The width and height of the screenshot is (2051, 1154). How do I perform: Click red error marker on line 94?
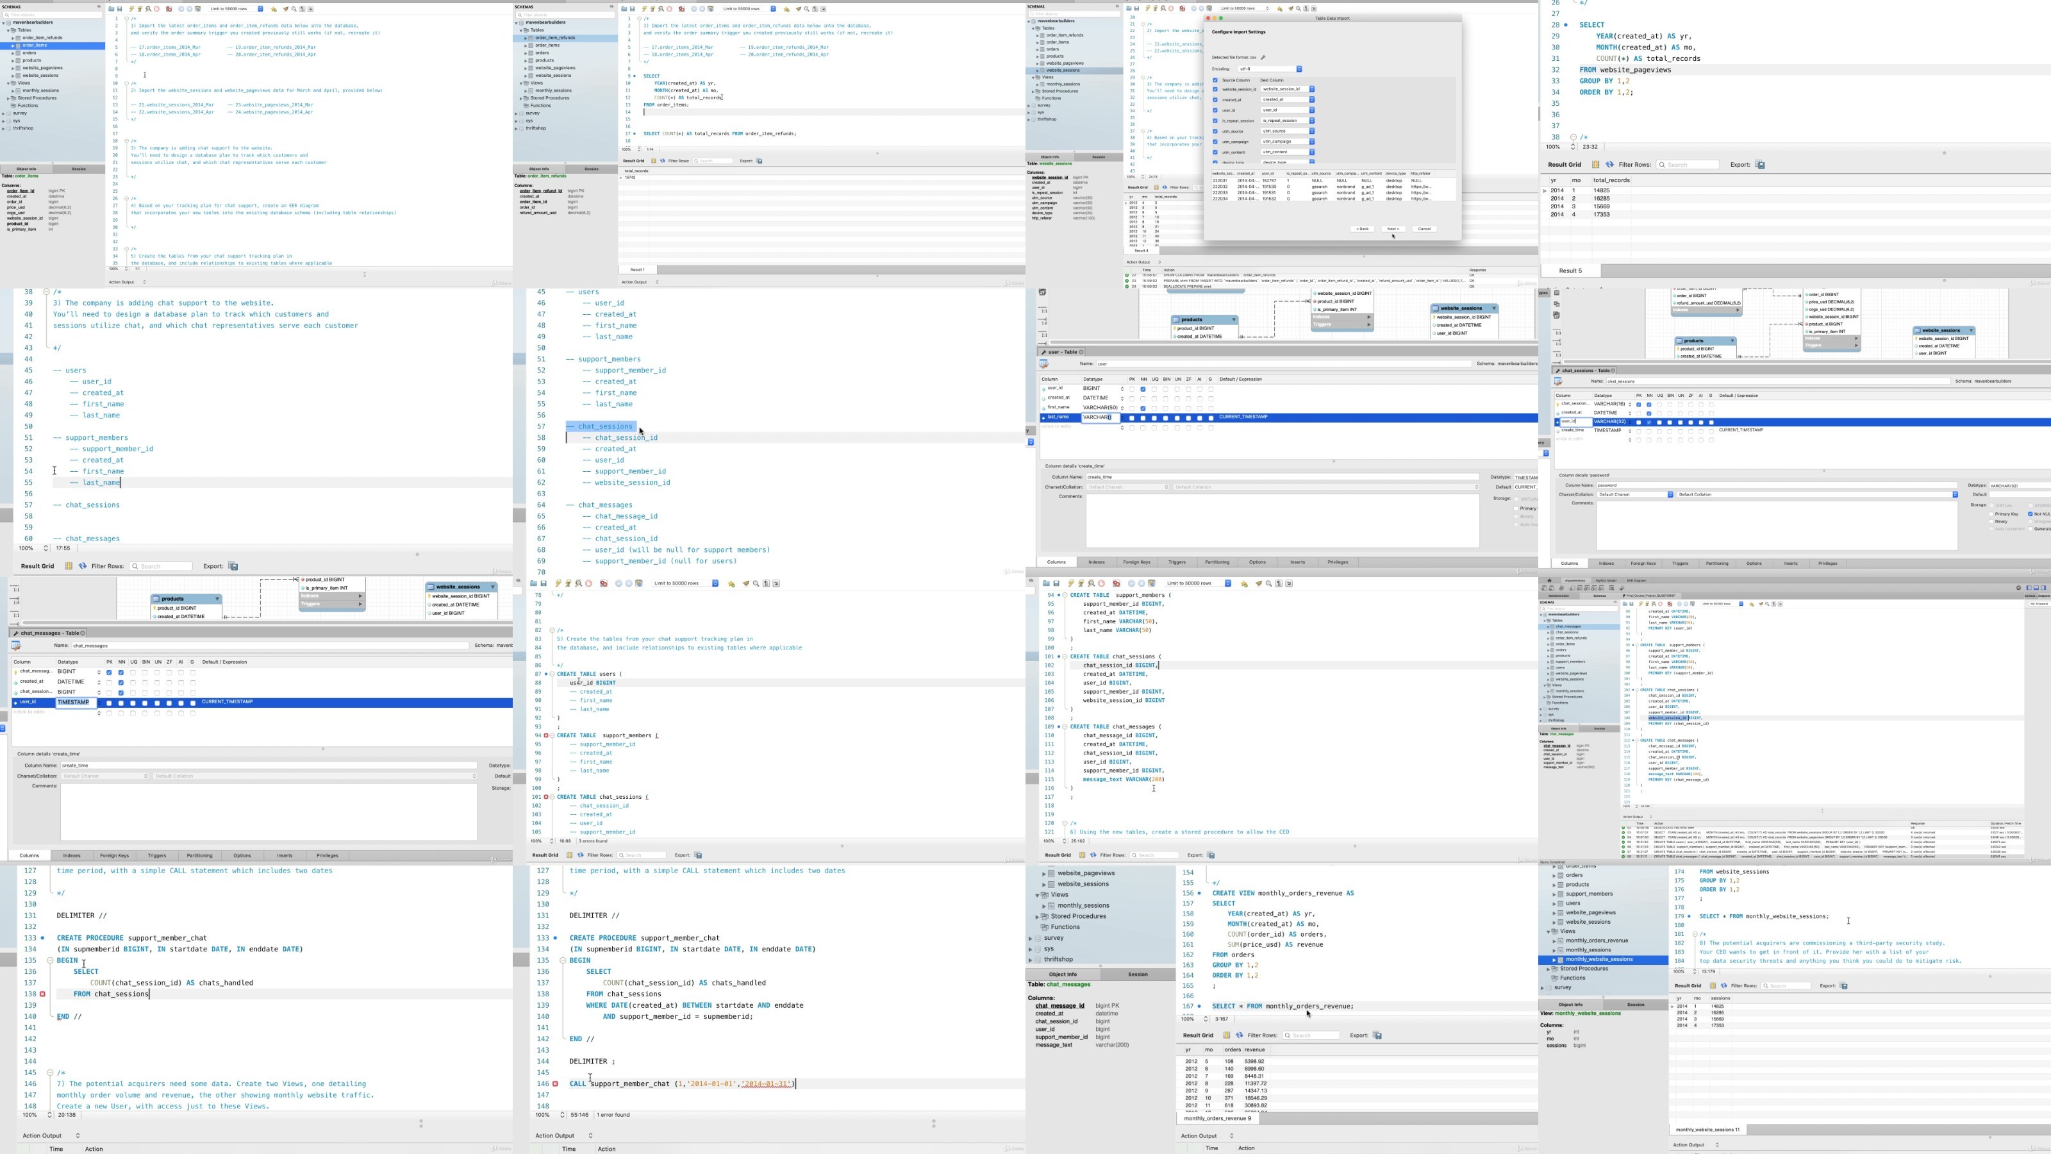(546, 736)
